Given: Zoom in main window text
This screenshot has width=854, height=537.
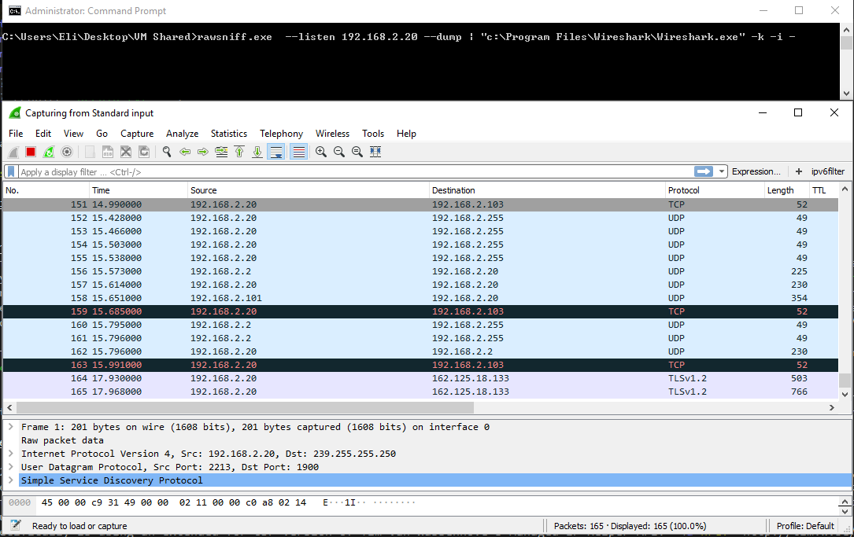Looking at the screenshot, I should click(x=321, y=153).
